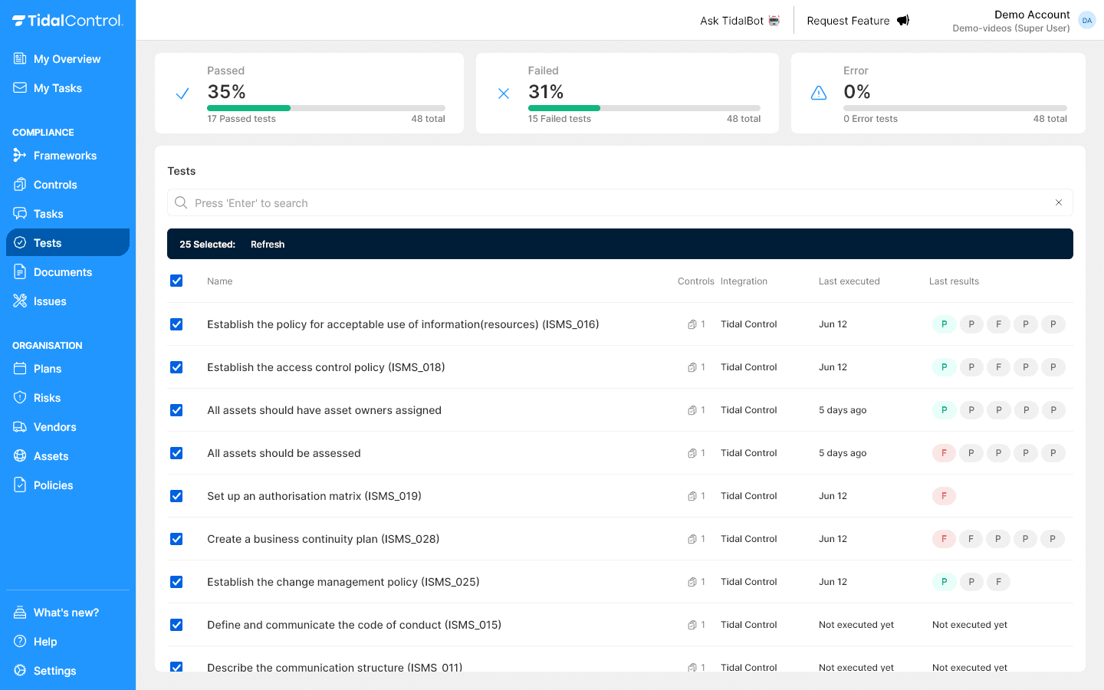Viewport: 1104px width, 690px height.
Task: Click the Vendors truck icon
Action: 18,427
